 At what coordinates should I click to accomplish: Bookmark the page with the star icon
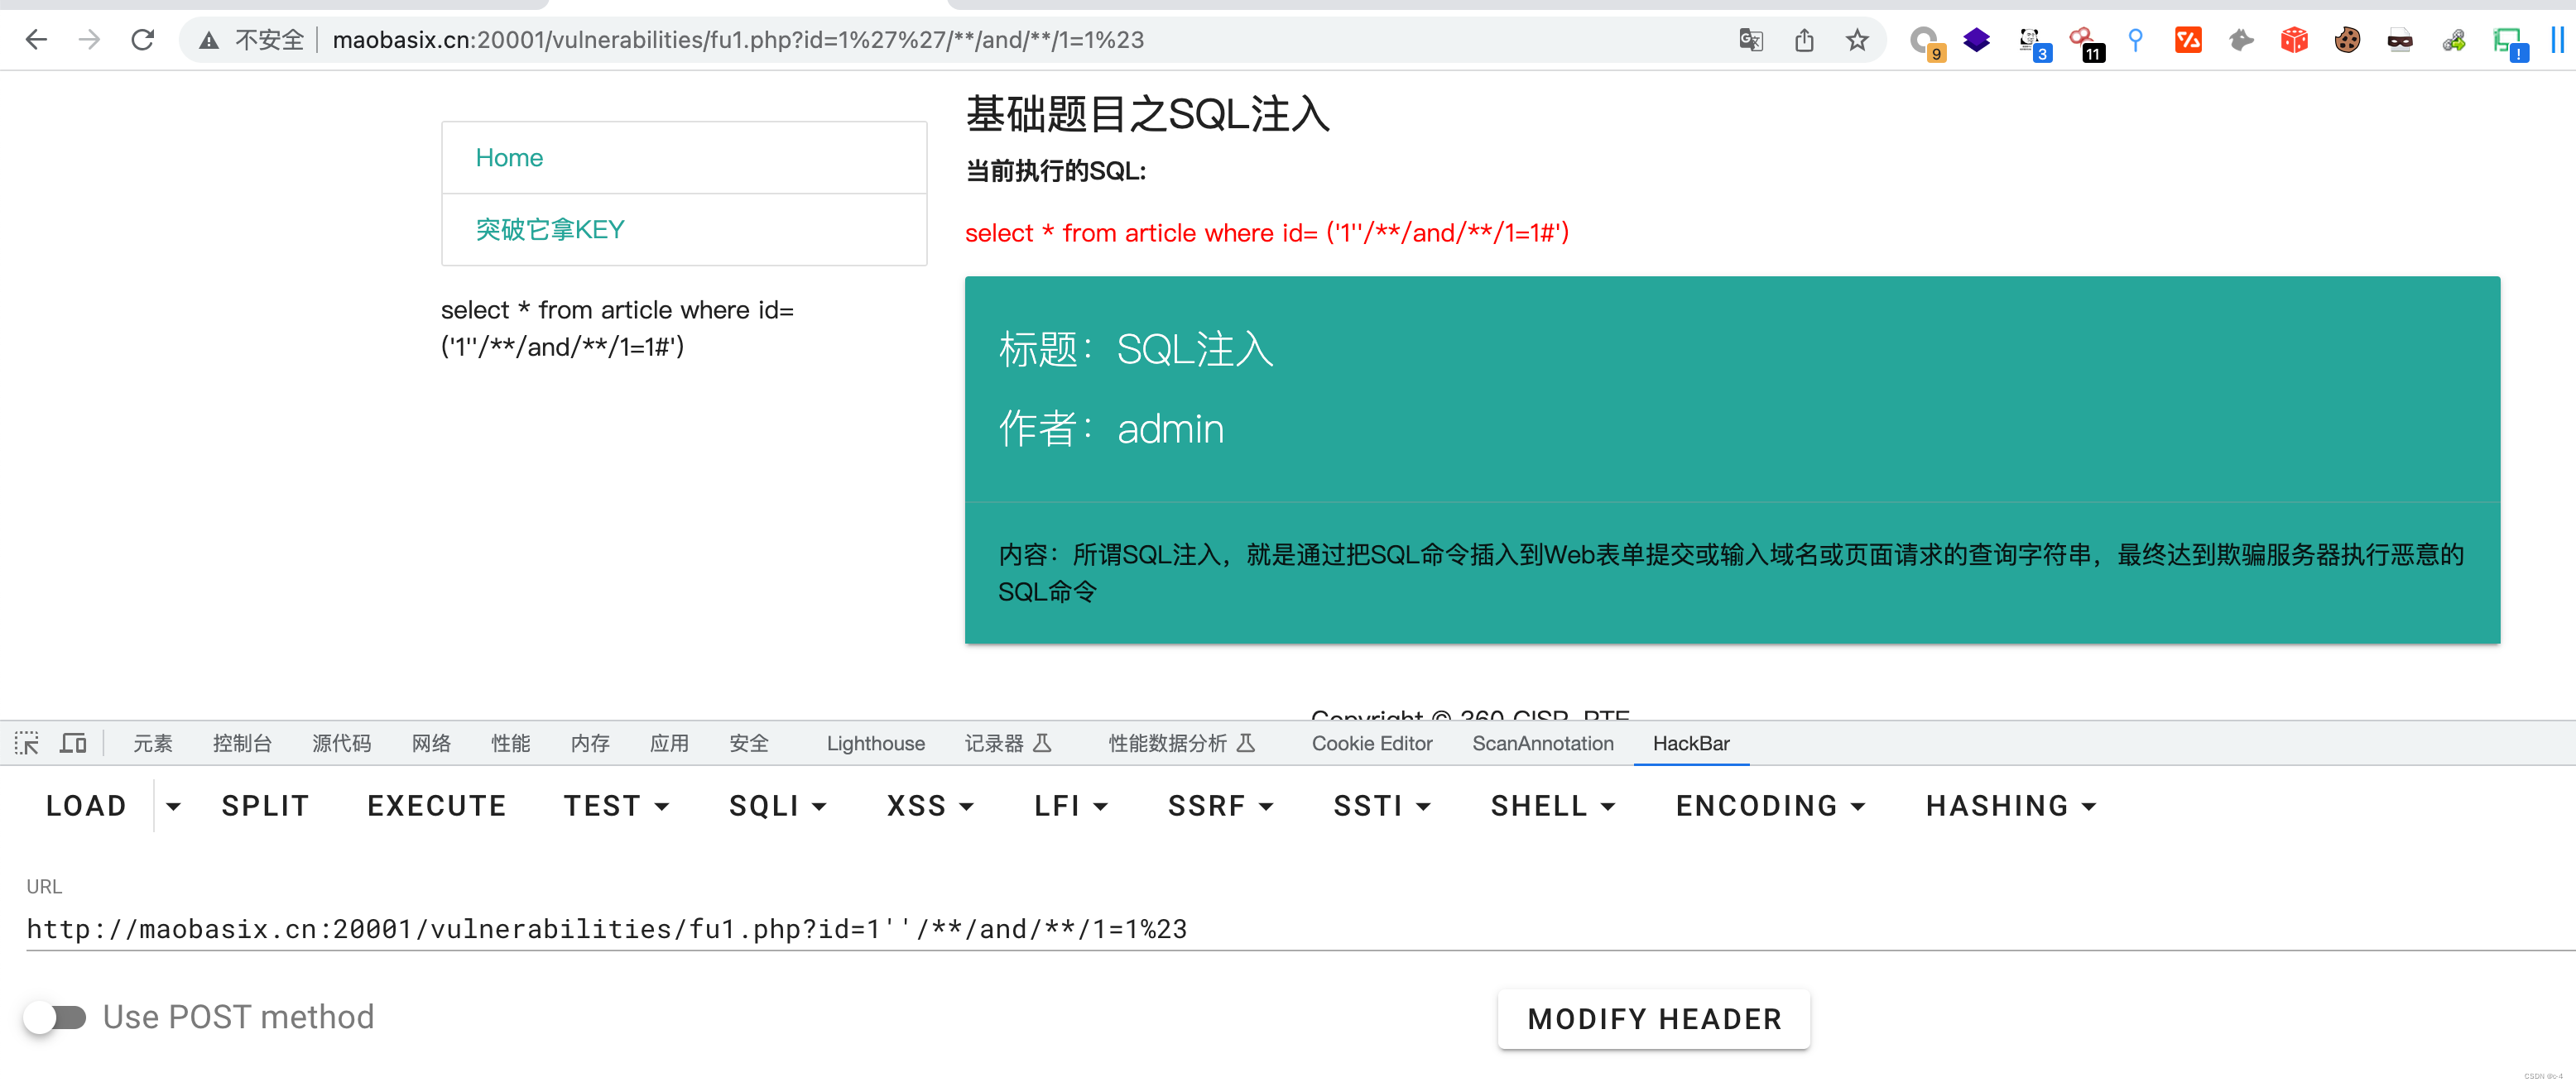coord(1857,40)
